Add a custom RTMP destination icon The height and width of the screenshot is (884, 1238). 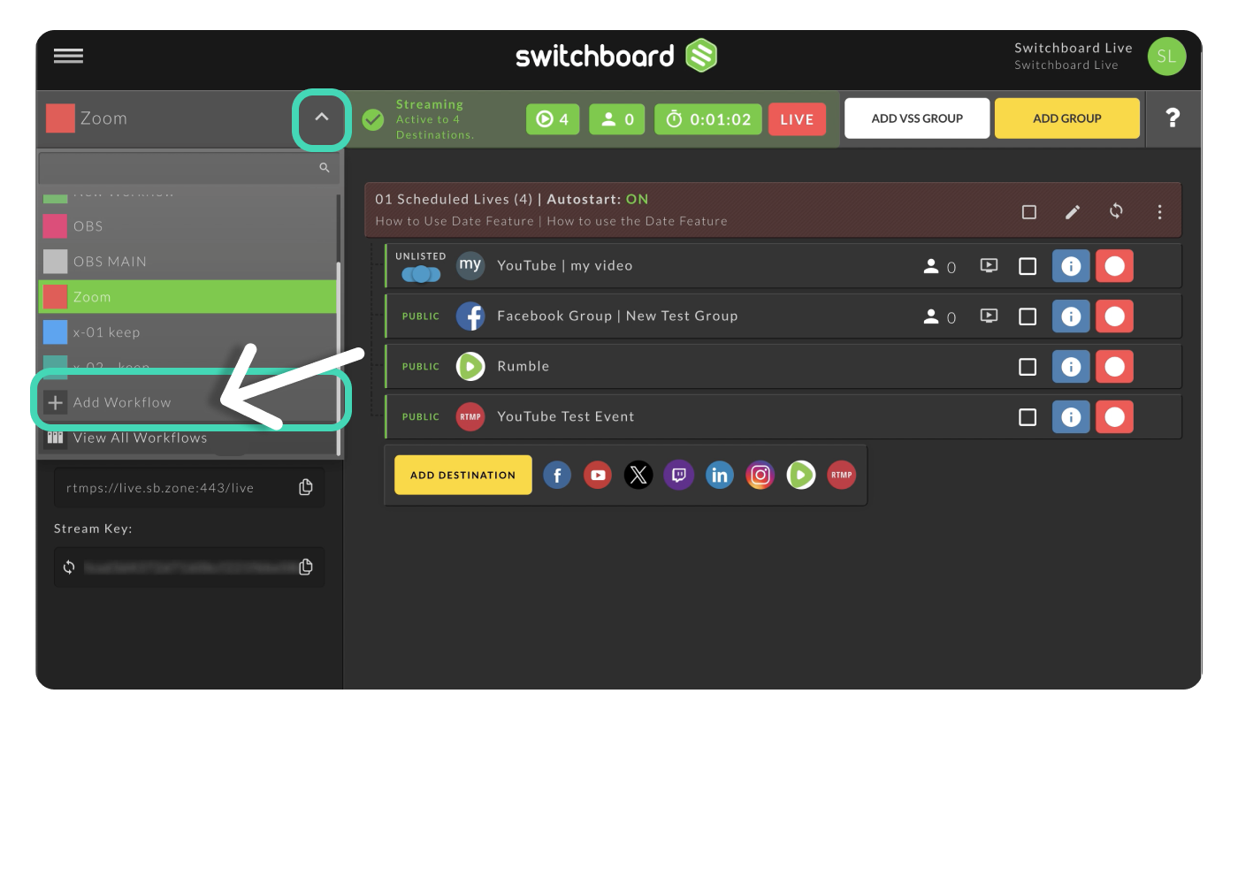[x=842, y=476]
